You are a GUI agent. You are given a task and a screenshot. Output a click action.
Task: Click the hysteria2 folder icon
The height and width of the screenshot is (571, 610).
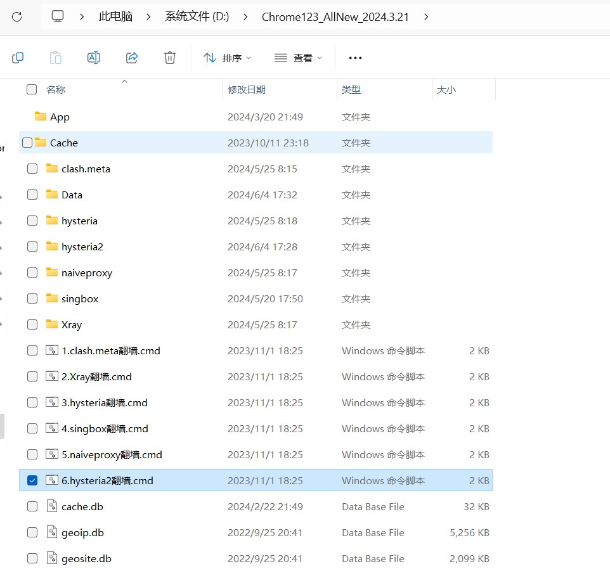(52, 246)
